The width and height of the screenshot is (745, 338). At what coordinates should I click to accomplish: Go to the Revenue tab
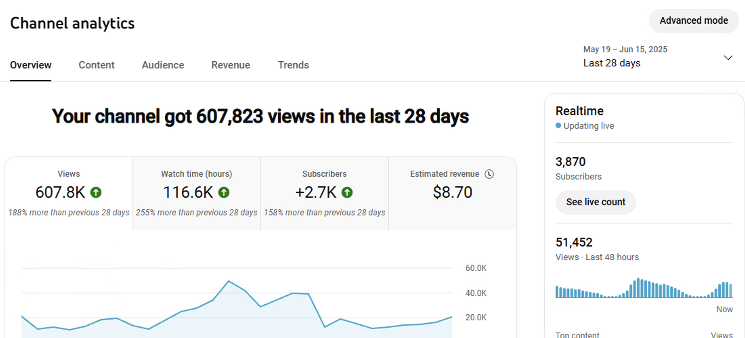231,65
